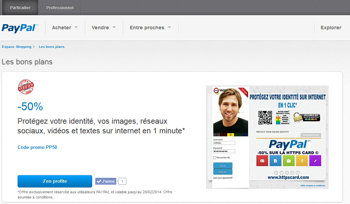This screenshot has width=350, height=204.
Task: Go to the Les bons plans breadcrumb
Action: click(51, 47)
